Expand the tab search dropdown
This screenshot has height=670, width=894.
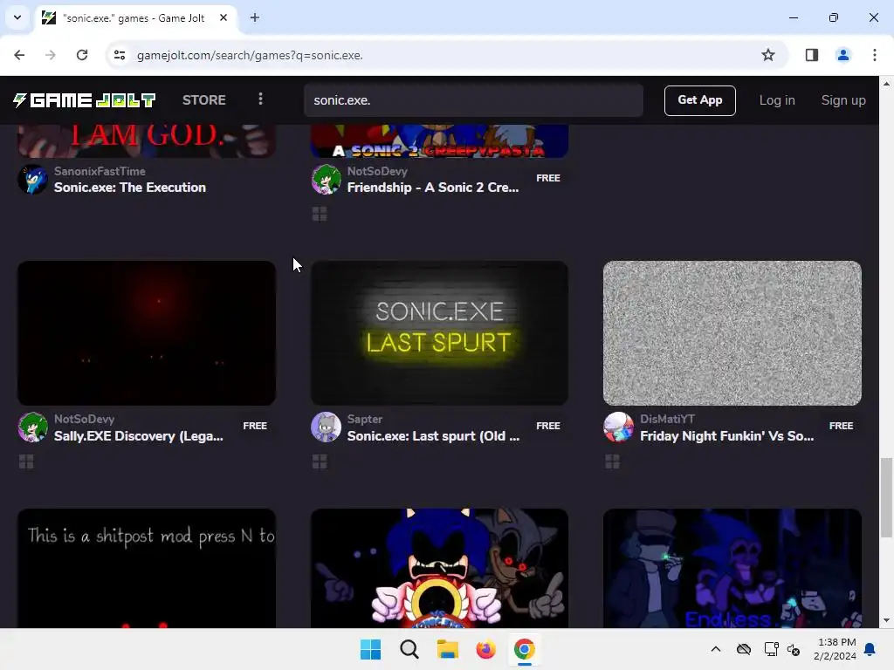pyautogui.click(x=17, y=17)
